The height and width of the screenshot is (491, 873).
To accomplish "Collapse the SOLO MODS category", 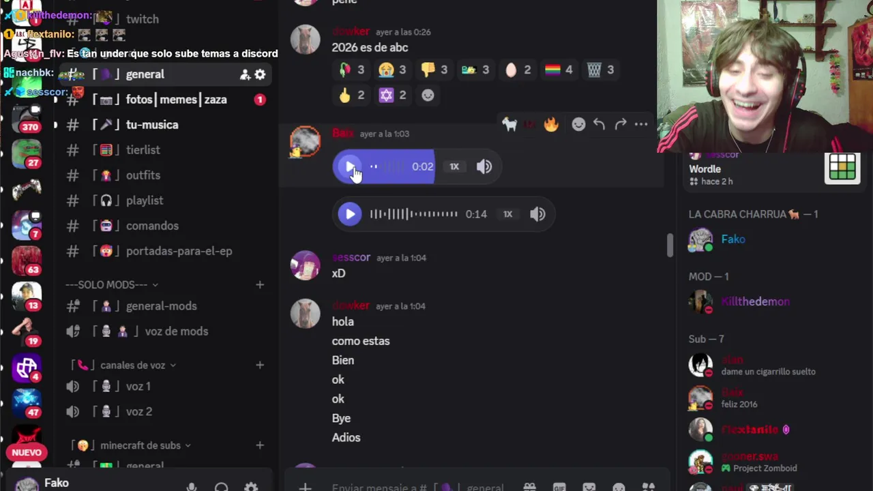I will pyautogui.click(x=112, y=284).
